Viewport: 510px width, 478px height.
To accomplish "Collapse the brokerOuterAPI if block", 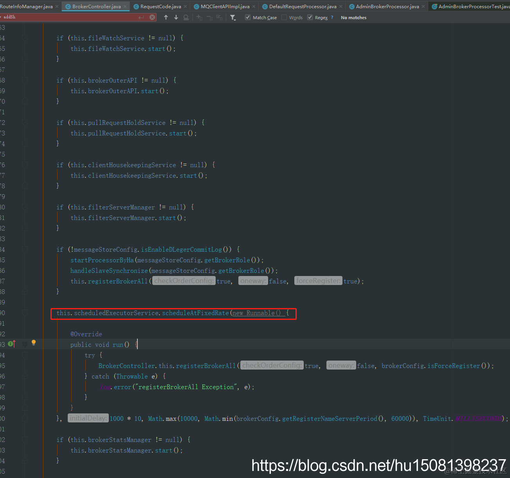I will [x=25, y=80].
